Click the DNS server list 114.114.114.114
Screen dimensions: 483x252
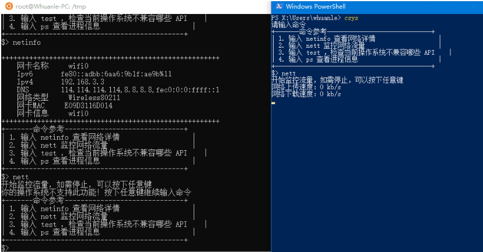140,90
